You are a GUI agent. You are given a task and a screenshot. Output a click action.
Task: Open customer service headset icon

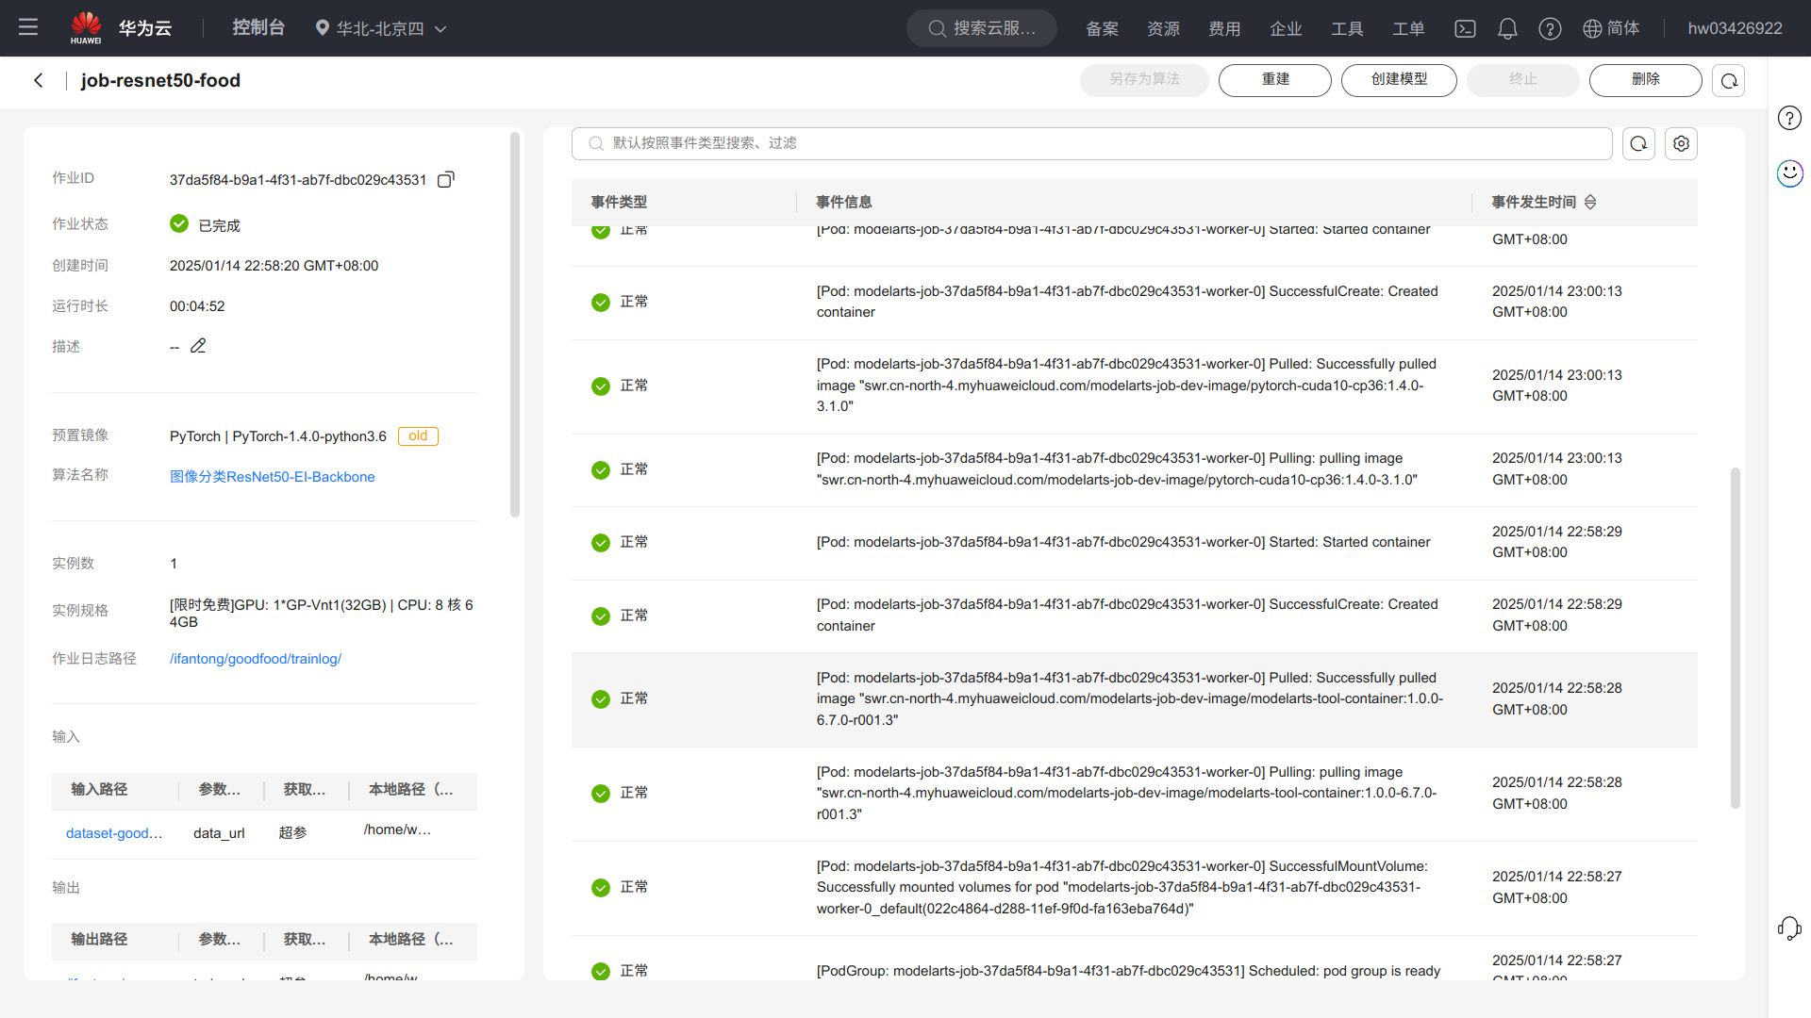pyautogui.click(x=1789, y=928)
